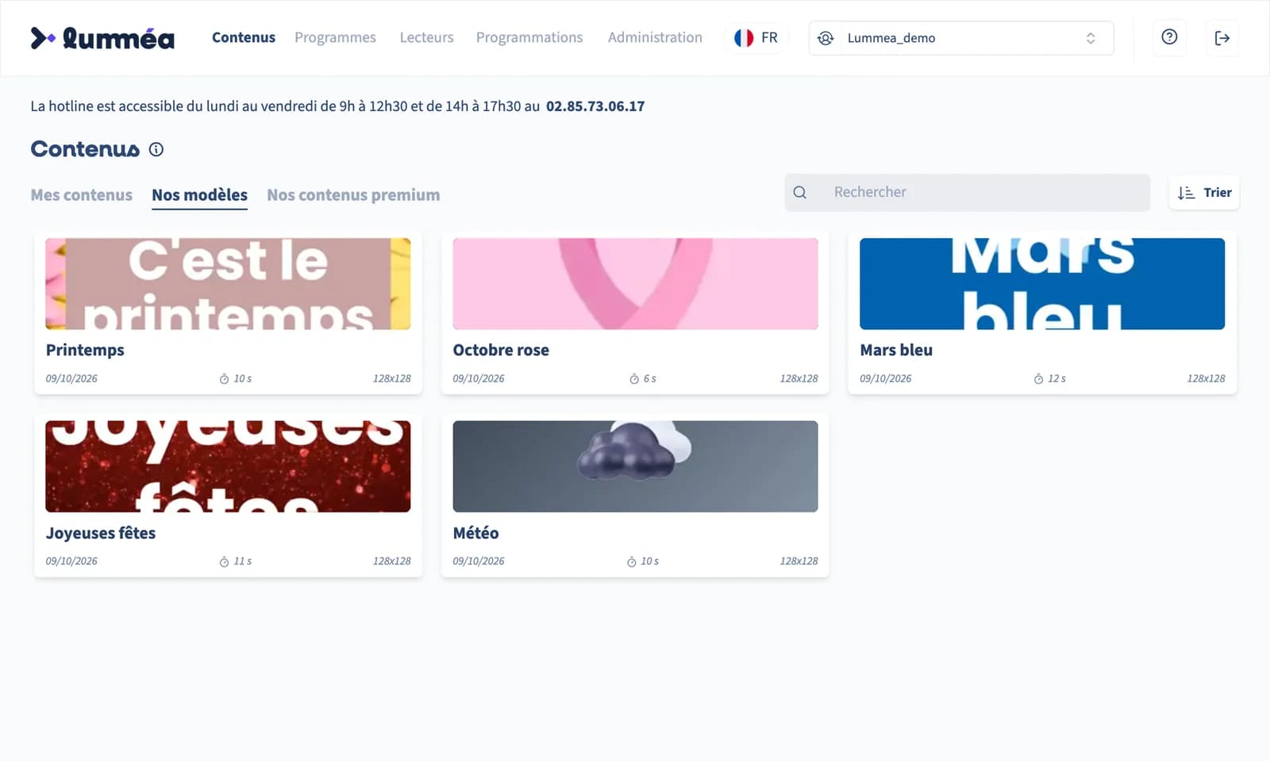Click the account switch icon beside Lummea_demo
The height and width of the screenshot is (761, 1270).
point(825,38)
